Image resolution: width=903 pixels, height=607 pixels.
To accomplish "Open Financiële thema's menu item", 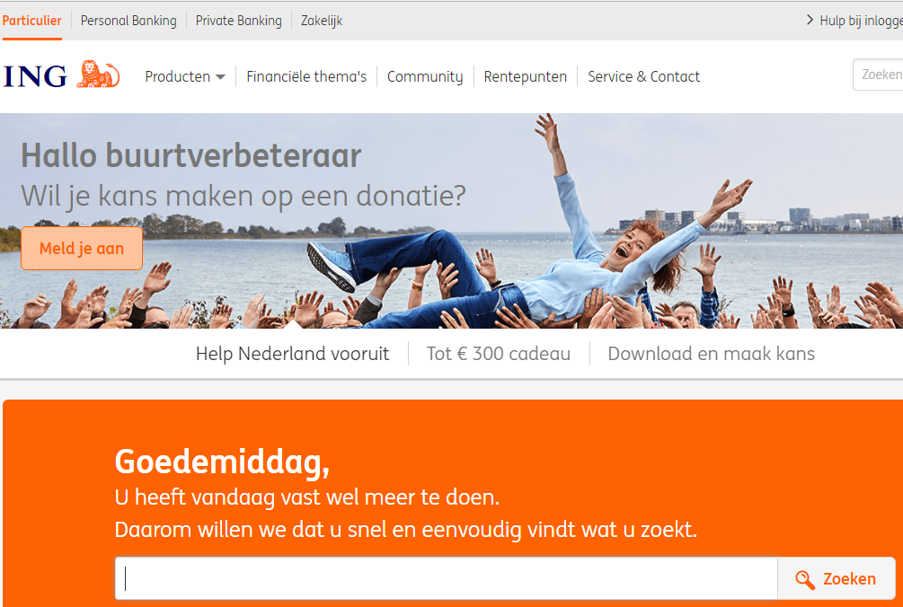I will pyautogui.click(x=306, y=76).
